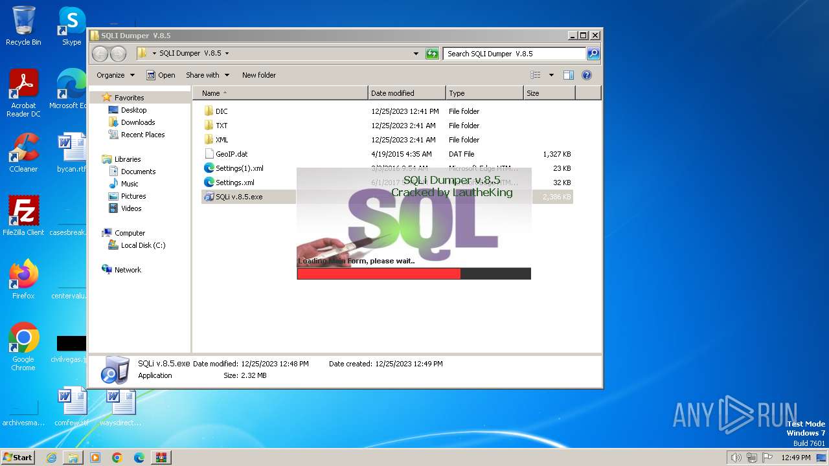
Task: Expand the address bar history dropdown
Action: pyautogui.click(x=416, y=54)
